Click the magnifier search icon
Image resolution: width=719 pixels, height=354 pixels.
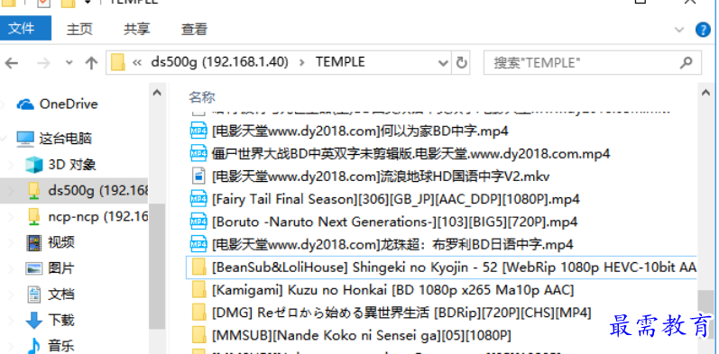coord(686,62)
